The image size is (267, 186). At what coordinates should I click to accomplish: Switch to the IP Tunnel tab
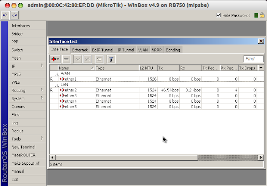(x=126, y=50)
